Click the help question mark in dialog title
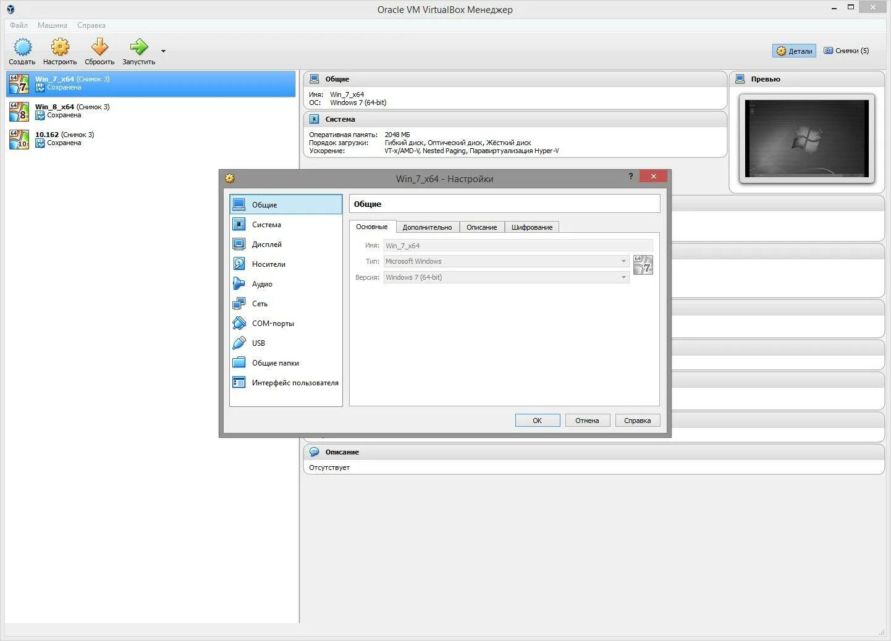This screenshot has width=891, height=641. point(631,177)
